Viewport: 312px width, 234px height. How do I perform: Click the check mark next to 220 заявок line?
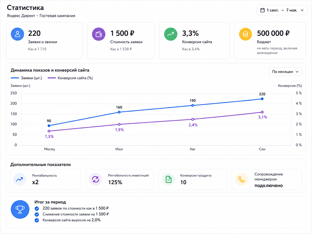pos(37,208)
